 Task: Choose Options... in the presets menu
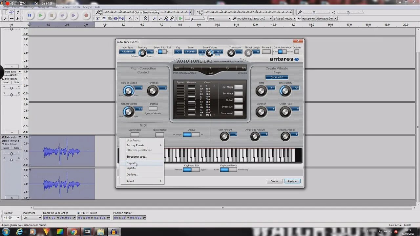pos(141,174)
